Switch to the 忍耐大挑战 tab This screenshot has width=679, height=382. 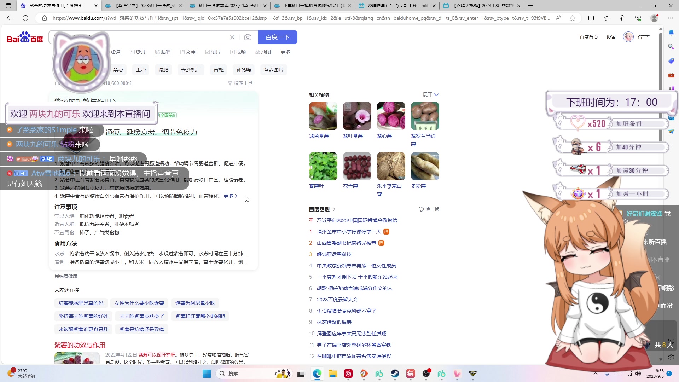(x=481, y=6)
